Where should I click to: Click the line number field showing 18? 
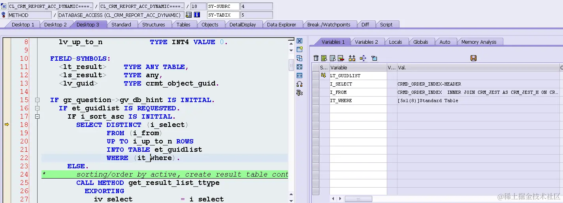198,6
